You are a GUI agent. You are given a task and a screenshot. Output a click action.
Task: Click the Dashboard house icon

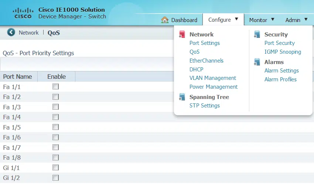tap(165, 20)
